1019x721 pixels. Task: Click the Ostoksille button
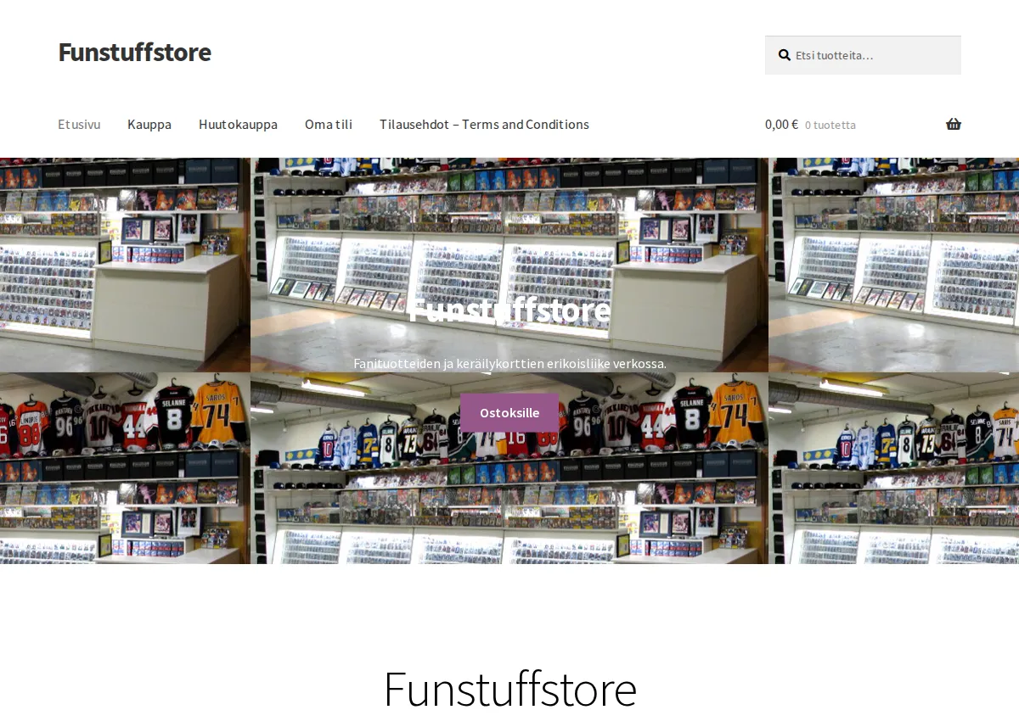pyautogui.click(x=509, y=412)
